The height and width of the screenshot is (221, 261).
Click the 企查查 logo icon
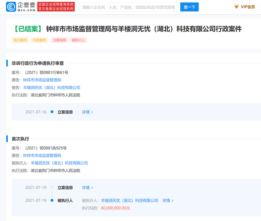click(x=11, y=7)
